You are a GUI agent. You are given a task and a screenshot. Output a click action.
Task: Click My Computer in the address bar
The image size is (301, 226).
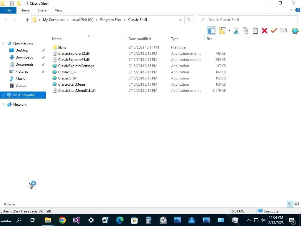pyautogui.click(x=54, y=20)
